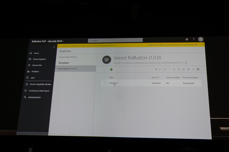The image size is (229, 152).
Task: Click the rebutton1 Device ID cell
Action: pos(156,83)
